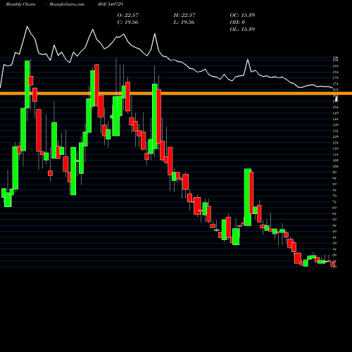352x352 pixels.
Task: Click the 64 price axis label
Action: (x=334, y=213)
